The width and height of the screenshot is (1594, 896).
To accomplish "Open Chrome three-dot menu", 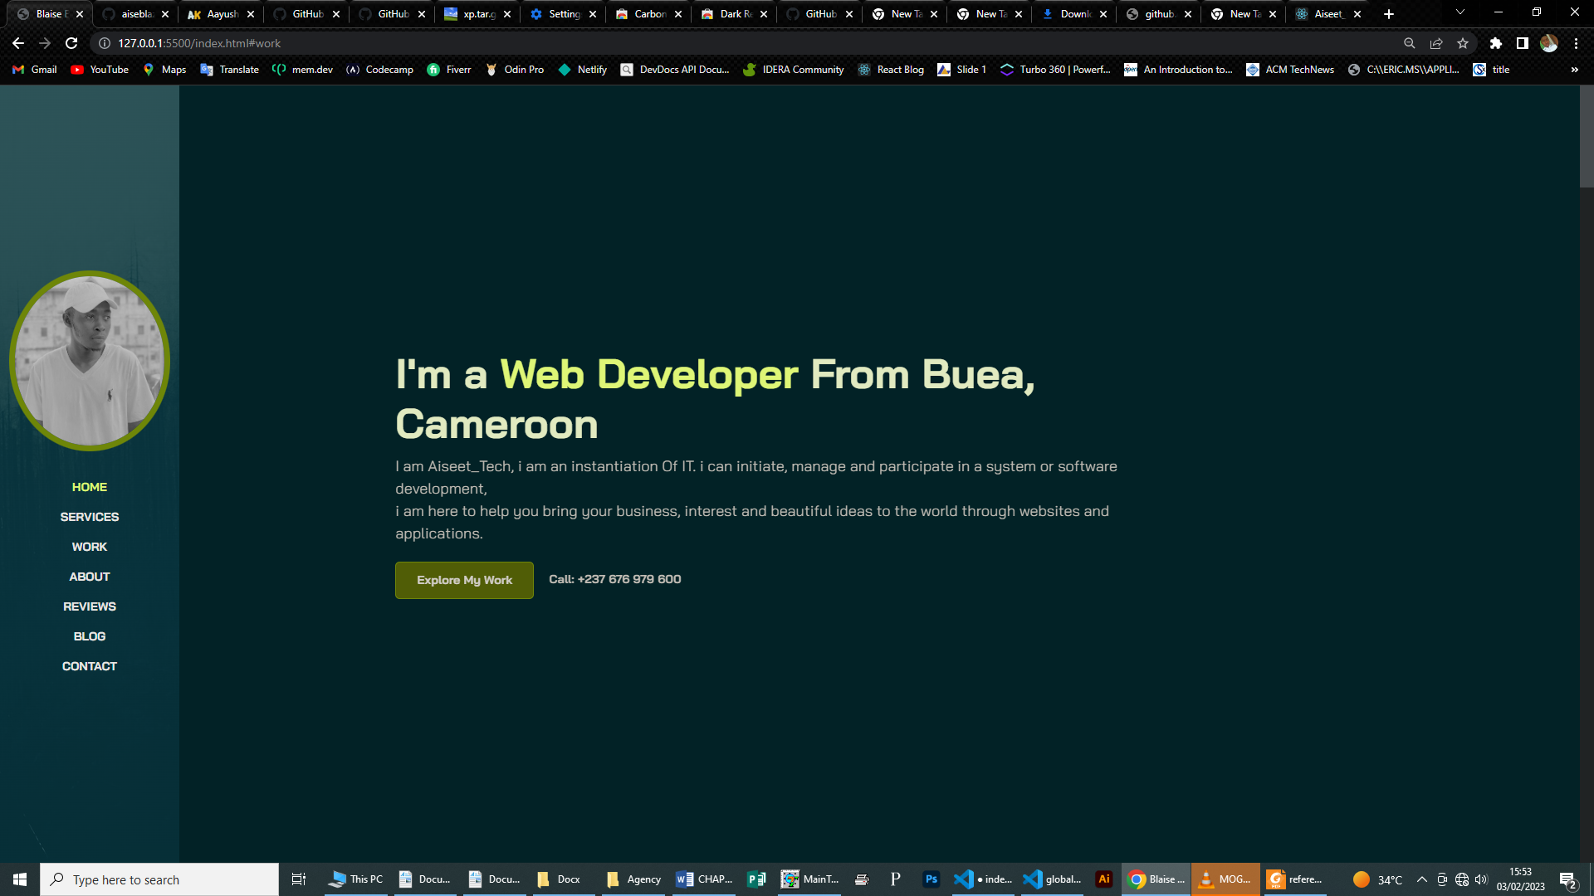I will (1576, 43).
